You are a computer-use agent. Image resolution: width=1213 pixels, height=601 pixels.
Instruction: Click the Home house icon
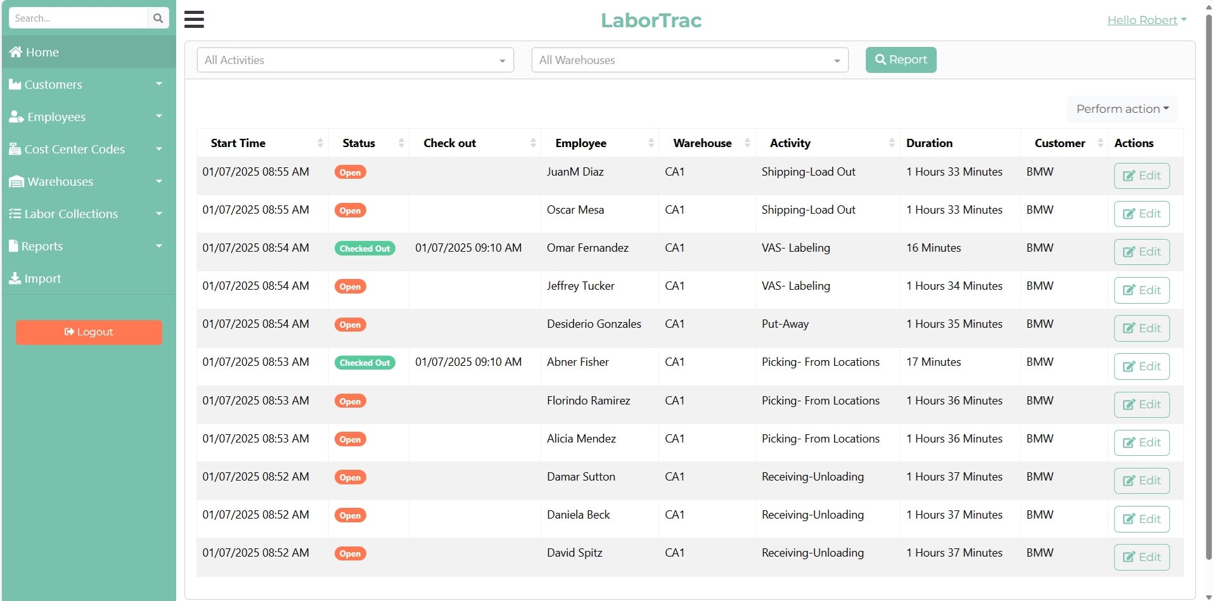16,52
